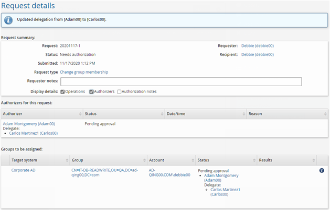The width and height of the screenshot is (330, 210).
Task: Open delegate Carlos Martinez1 in the Authorizer column
Action: (34, 133)
